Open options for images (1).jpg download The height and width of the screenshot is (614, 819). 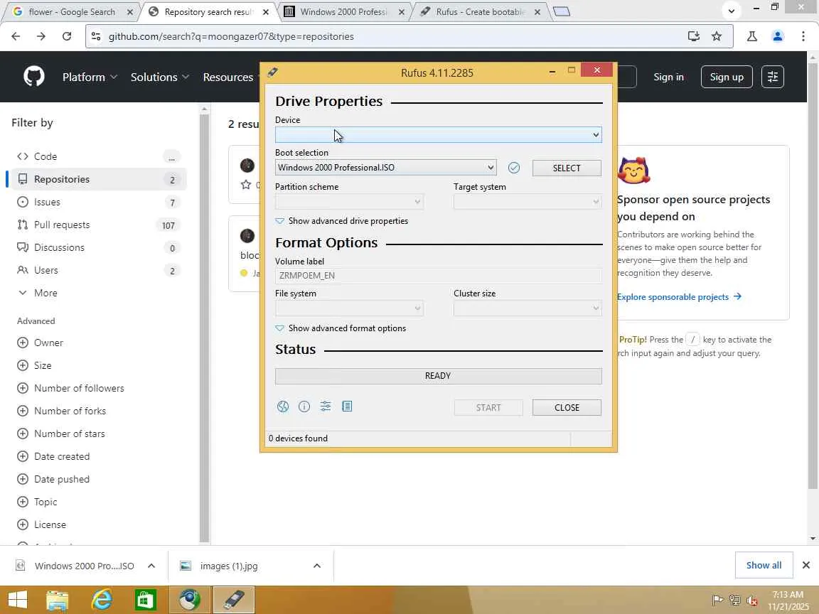click(317, 566)
